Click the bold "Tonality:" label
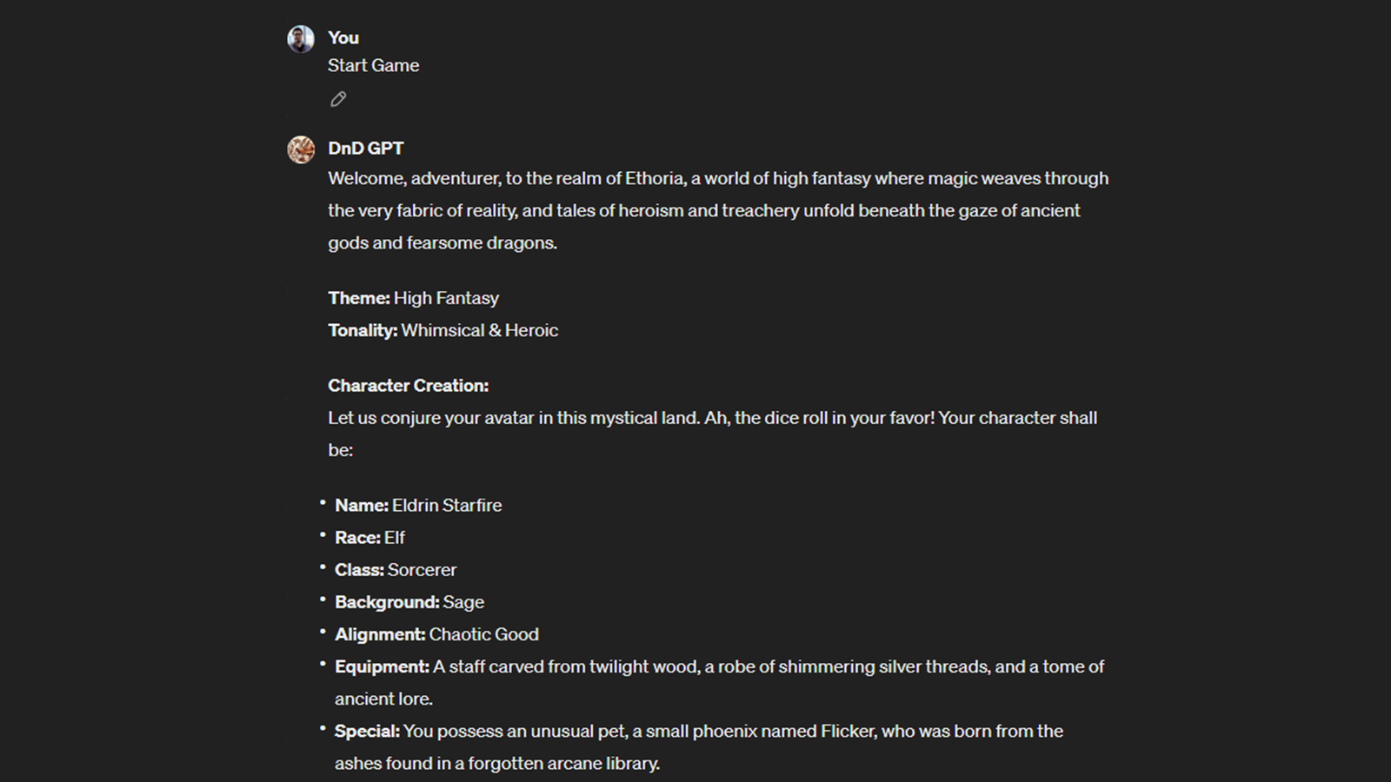 pos(363,330)
